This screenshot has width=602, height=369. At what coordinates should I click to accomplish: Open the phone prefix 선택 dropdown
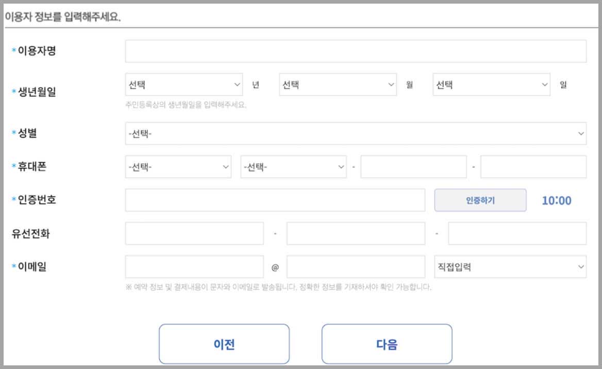click(x=293, y=166)
